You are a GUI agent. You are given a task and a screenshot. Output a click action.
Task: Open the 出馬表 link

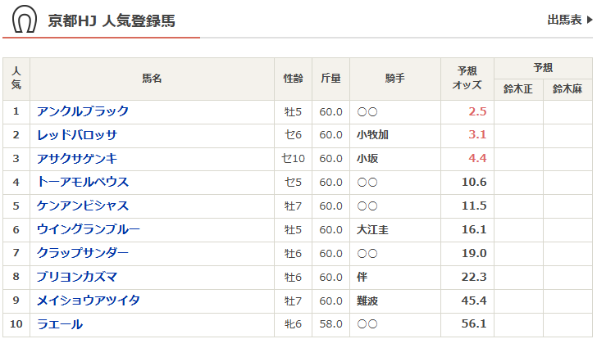click(564, 20)
